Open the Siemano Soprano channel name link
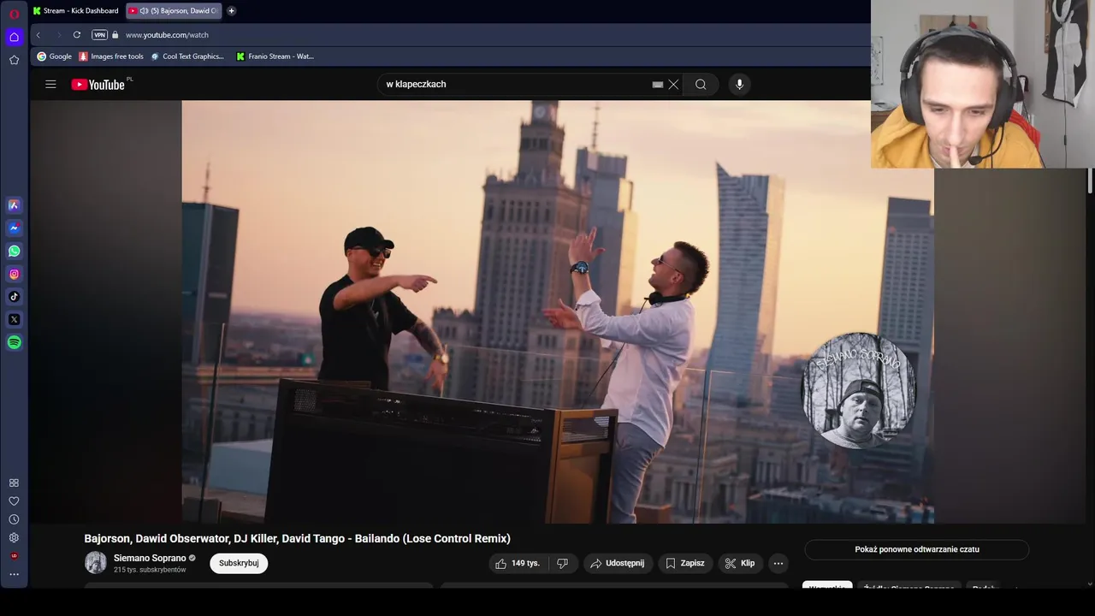This screenshot has width=1095, height=616. point(150,558)
